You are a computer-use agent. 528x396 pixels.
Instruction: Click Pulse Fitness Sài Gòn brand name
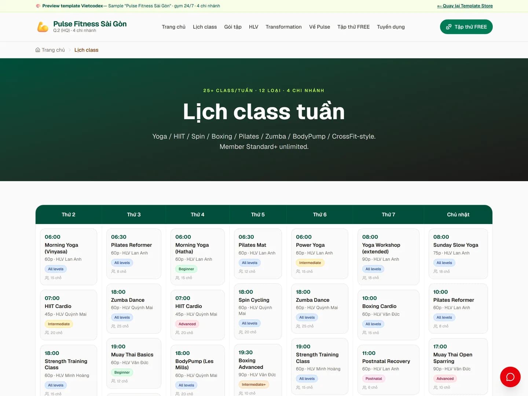(90, 24)
